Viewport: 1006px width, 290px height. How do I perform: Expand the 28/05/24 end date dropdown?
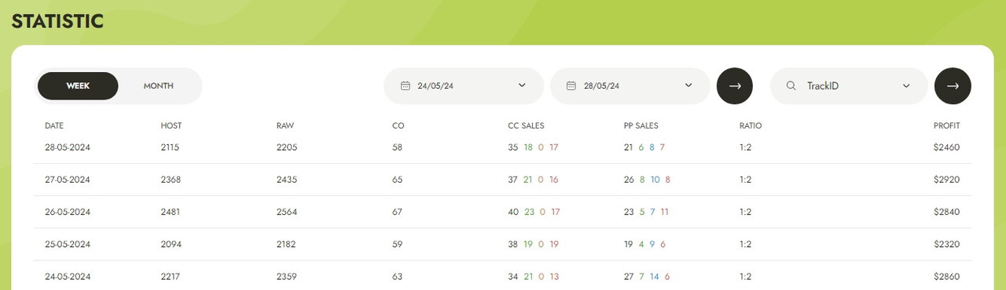pos(688,85)
